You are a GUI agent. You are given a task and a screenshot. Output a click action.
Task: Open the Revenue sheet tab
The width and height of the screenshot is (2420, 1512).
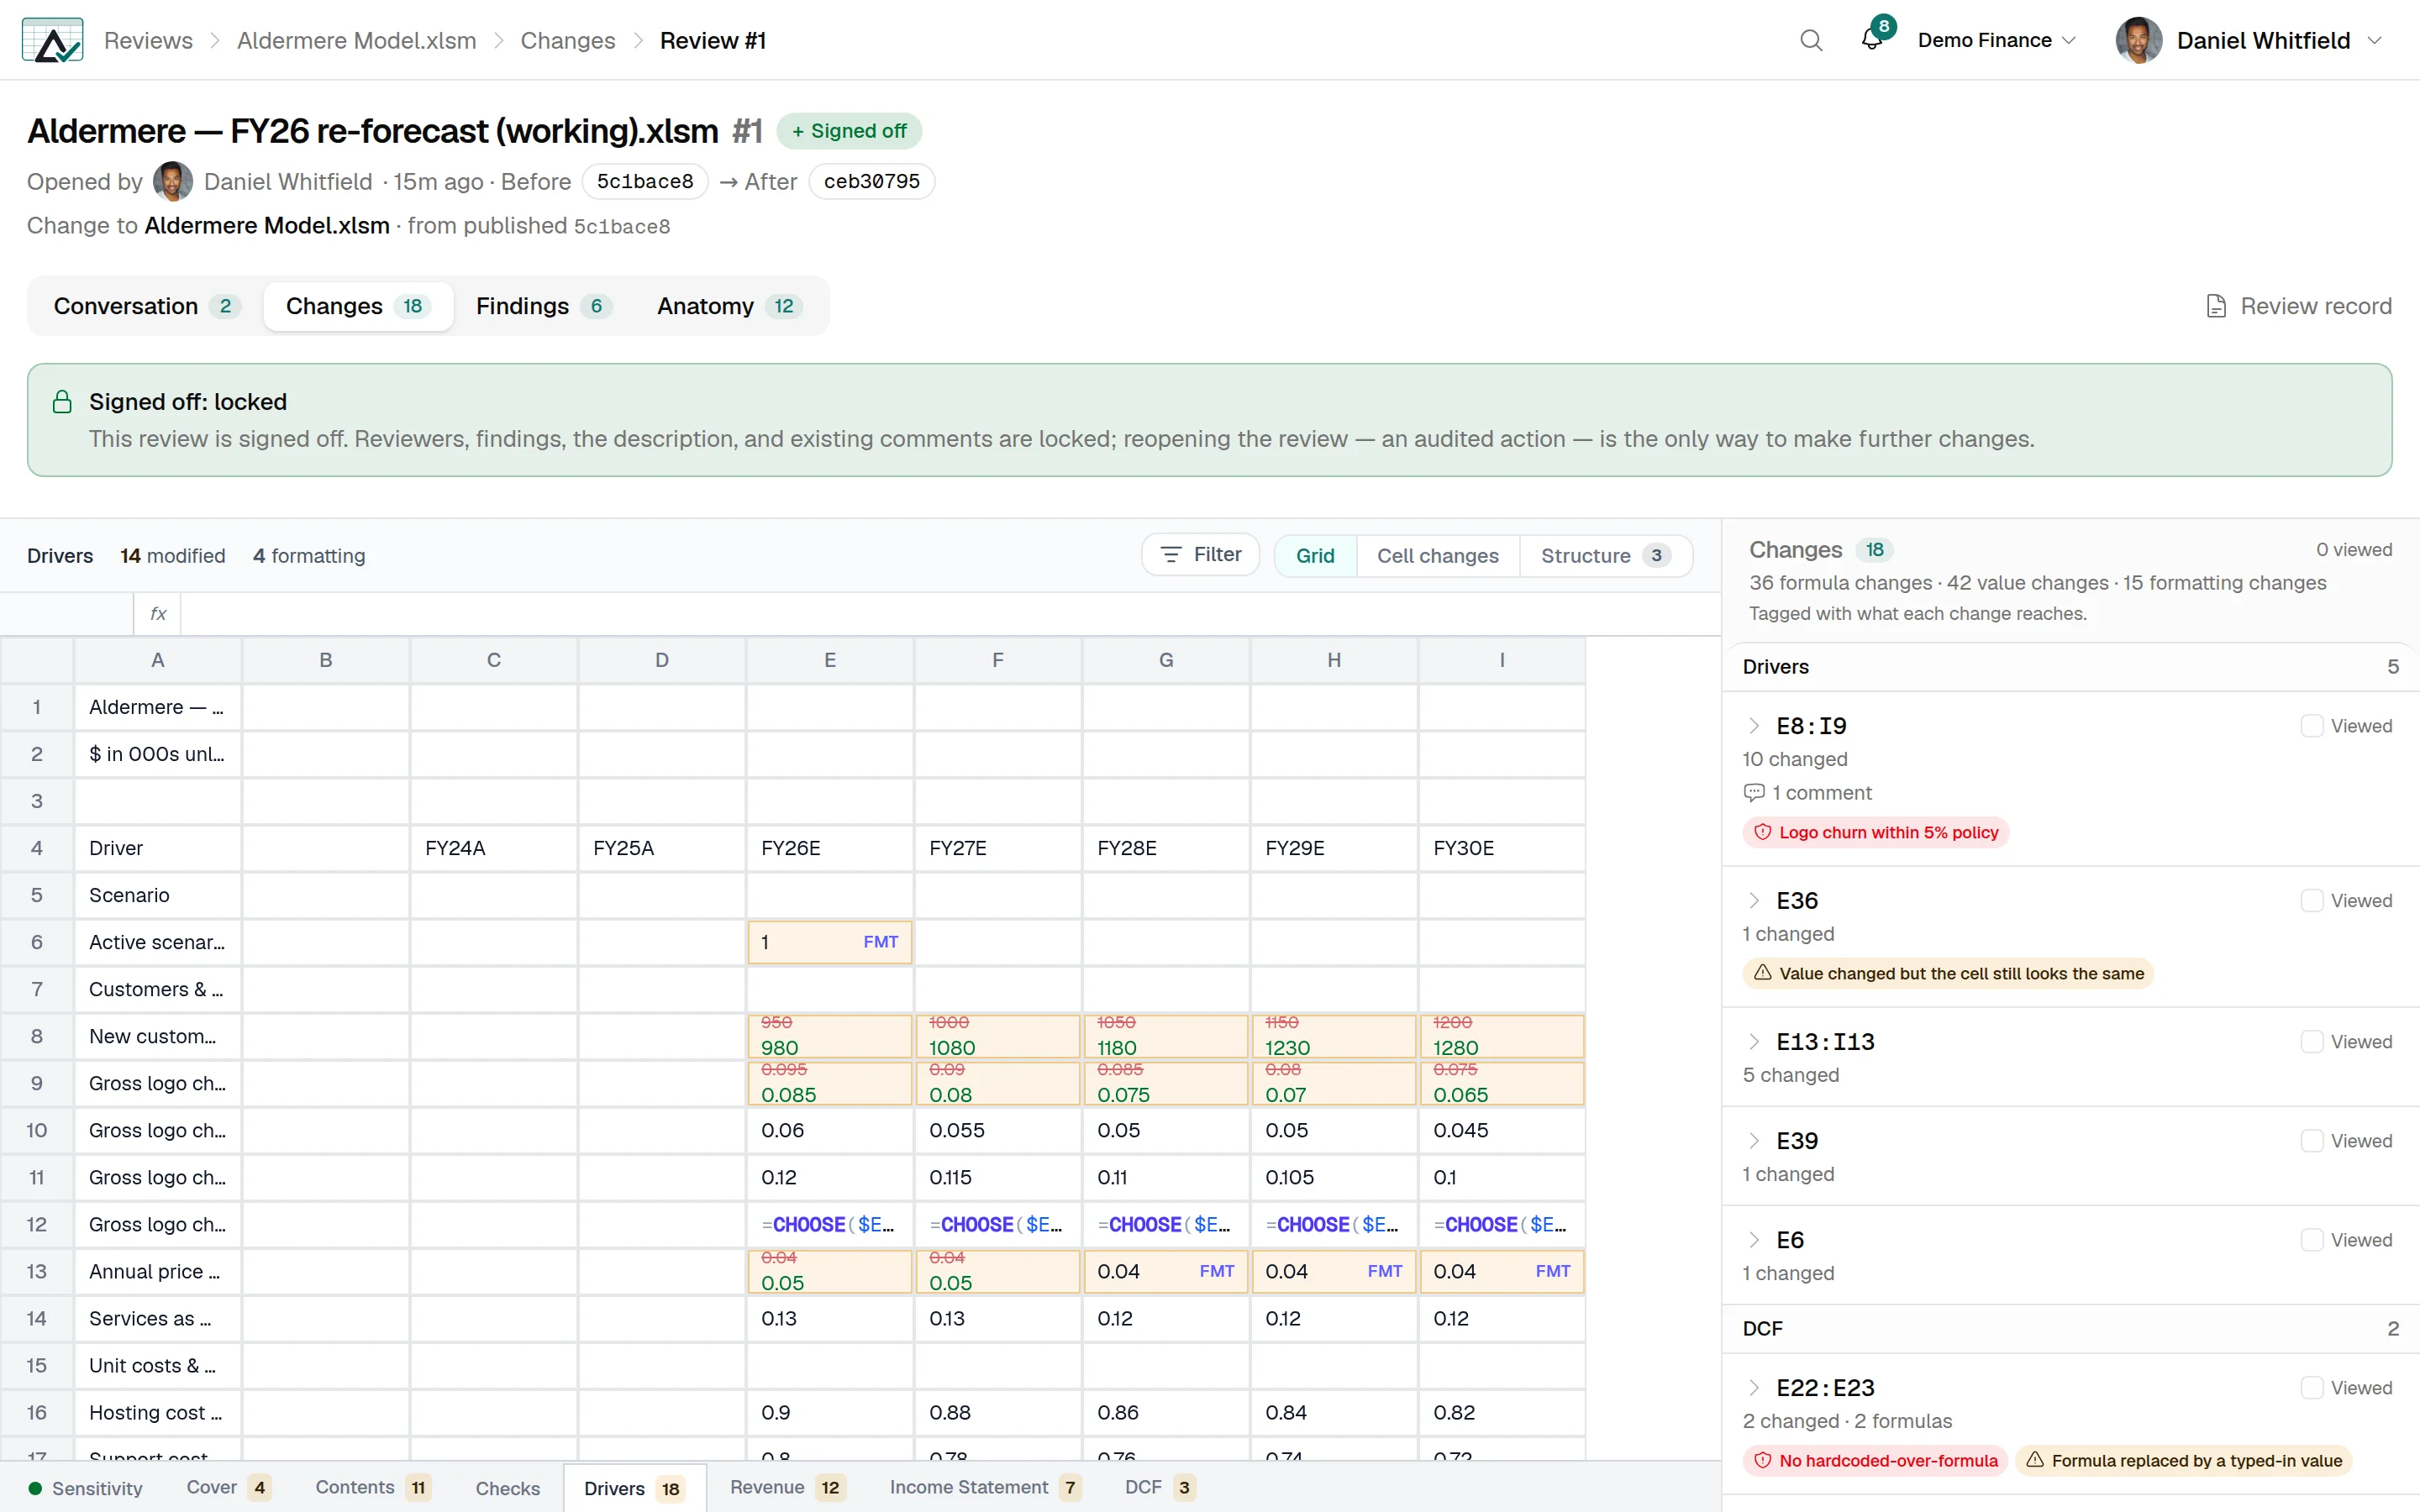787,1488
